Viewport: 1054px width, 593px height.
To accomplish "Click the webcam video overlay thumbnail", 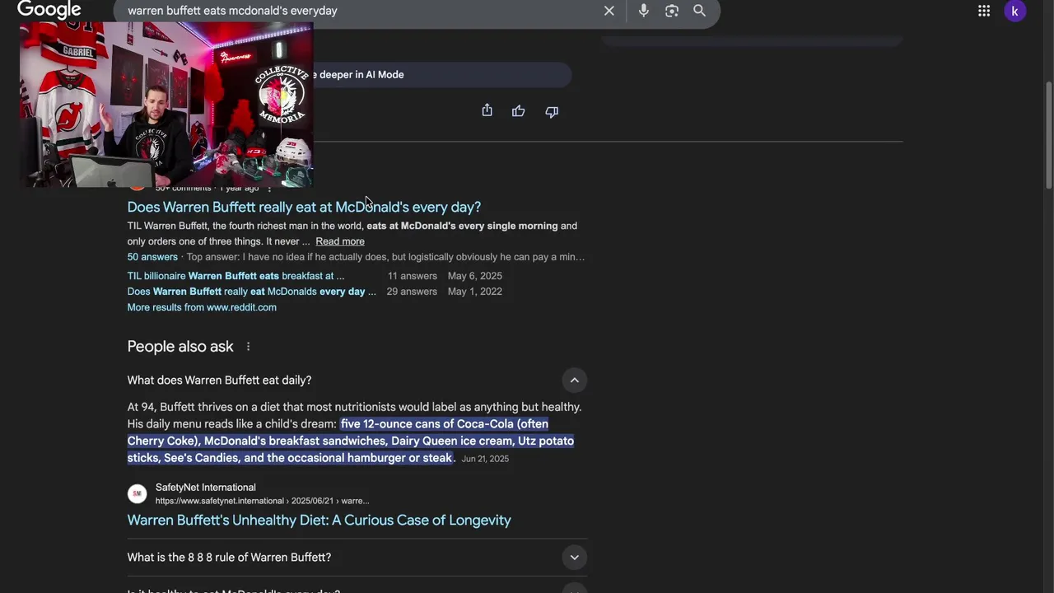I will click(x=166, y=105).
